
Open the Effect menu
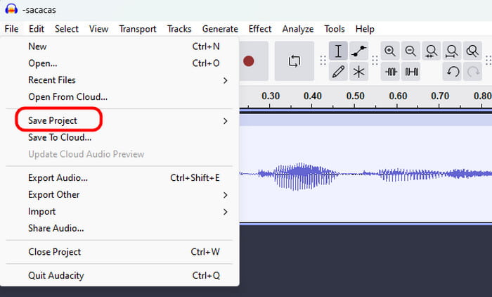[x=260, y=29]
